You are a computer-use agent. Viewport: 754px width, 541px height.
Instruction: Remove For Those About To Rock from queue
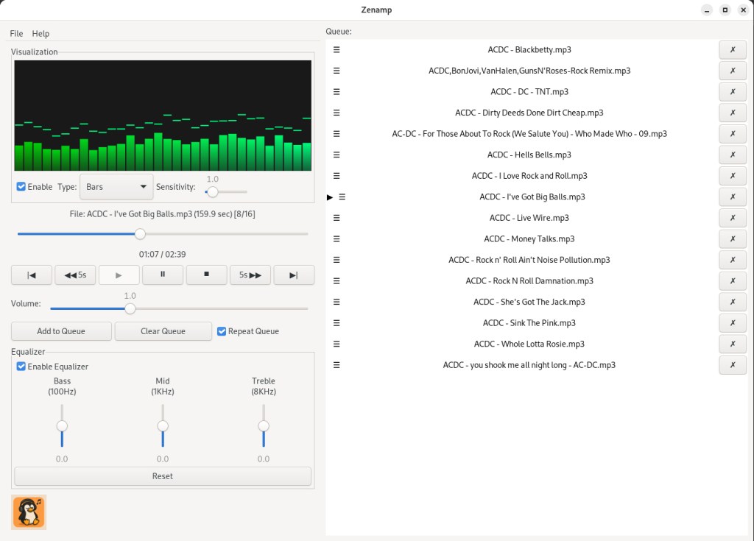click(x=733, y=134)
